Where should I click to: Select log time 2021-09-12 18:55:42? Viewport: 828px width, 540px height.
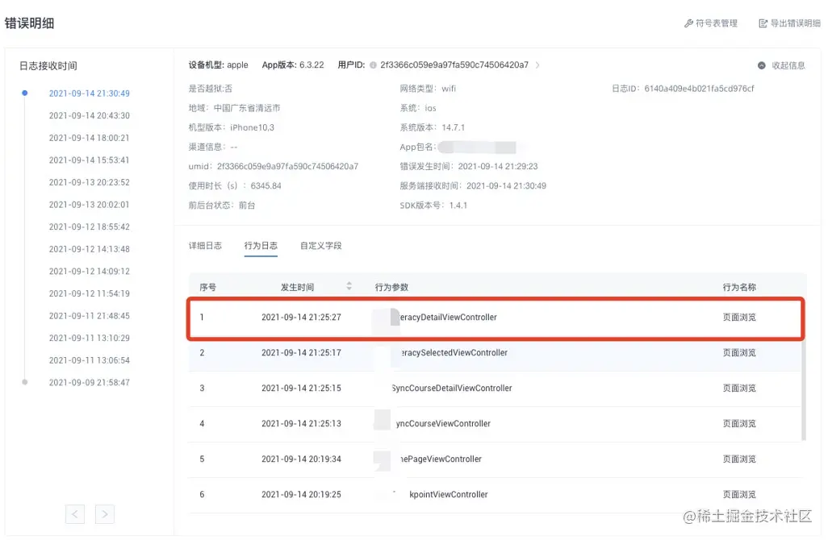point(90,226)
